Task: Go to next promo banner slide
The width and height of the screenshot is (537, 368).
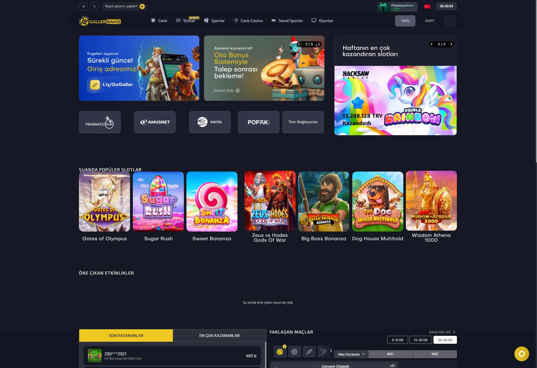Action: point(319,44)
